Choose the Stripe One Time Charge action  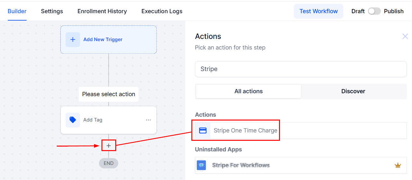point(245,130)
